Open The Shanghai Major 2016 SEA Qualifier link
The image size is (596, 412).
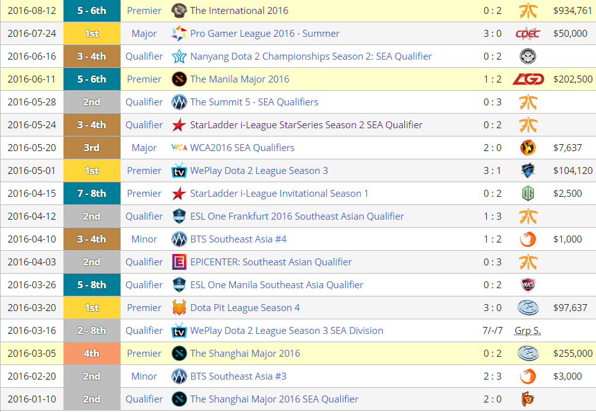tap(274, 399)
